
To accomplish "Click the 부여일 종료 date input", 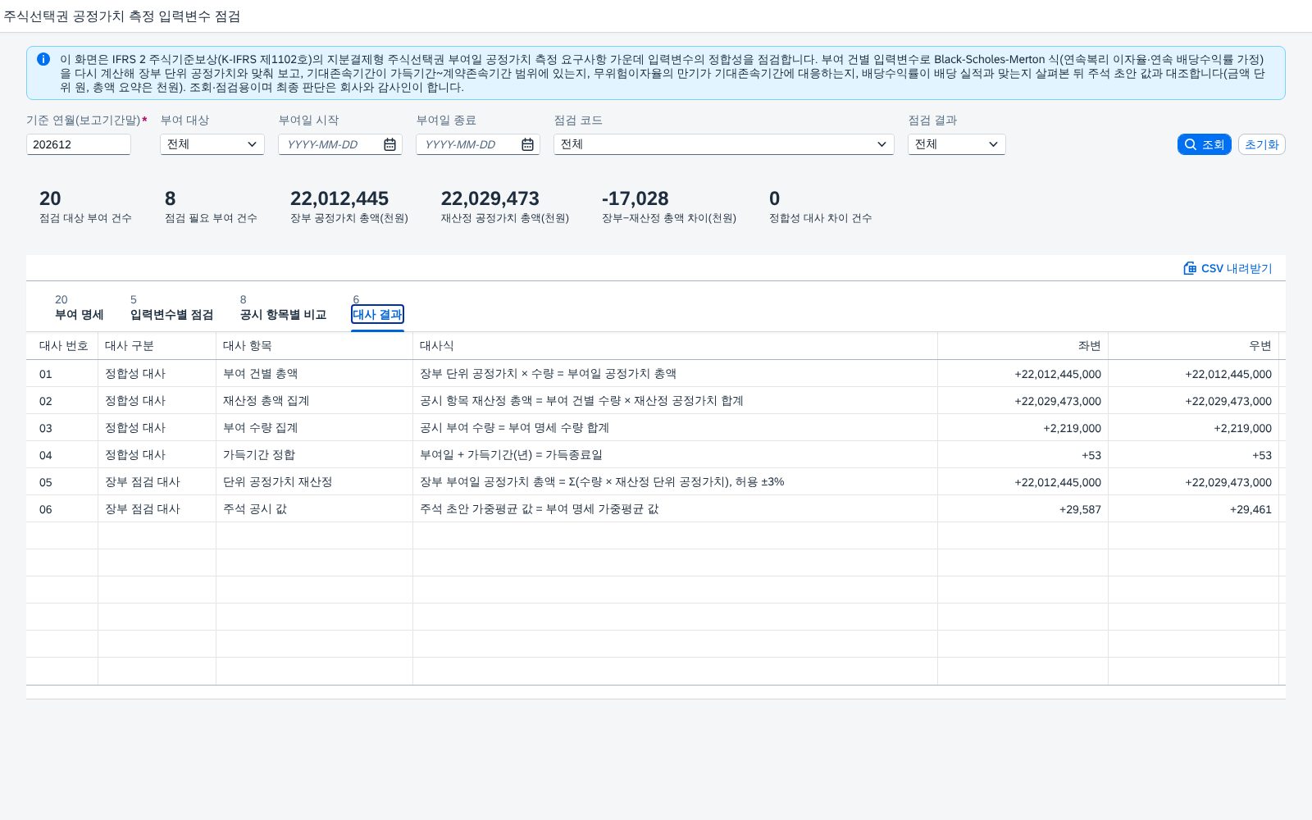I will pos(468,144).
